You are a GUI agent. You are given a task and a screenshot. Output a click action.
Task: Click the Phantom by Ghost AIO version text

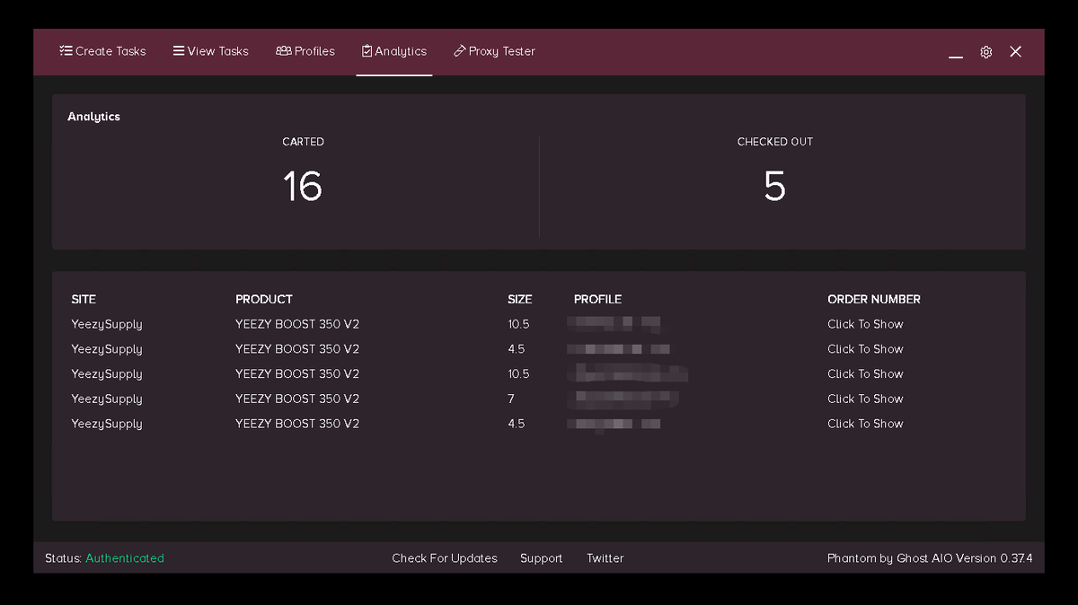tap(930, 558)
